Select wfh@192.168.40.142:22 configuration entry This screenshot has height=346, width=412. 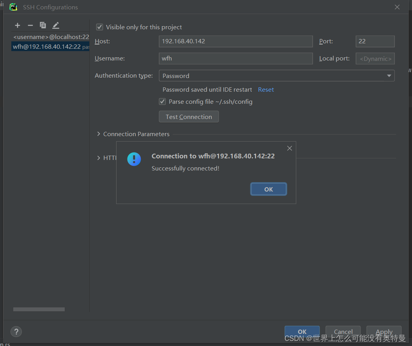click(x=50, y=46)
